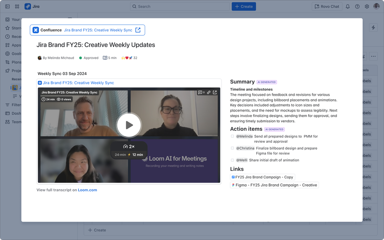Click the Teams people icon in the sidebar
This screenshot has height=240, width=384.
click(8, 122)
